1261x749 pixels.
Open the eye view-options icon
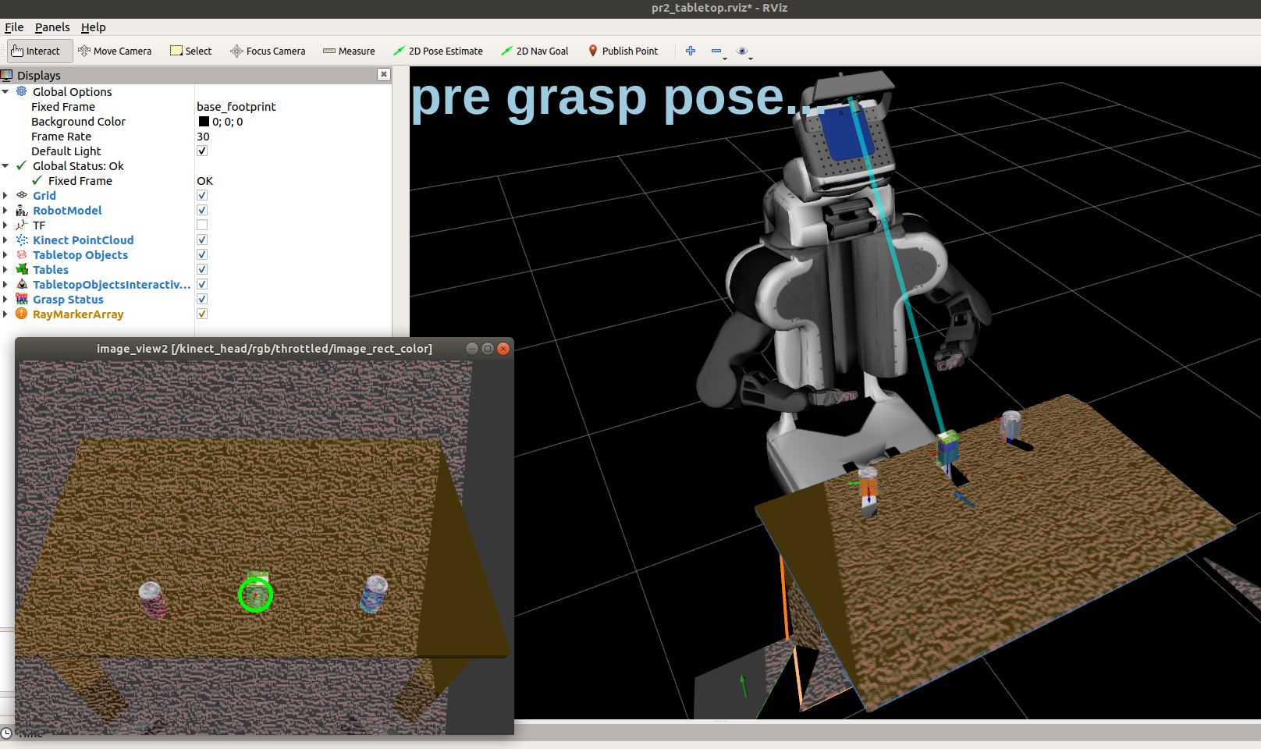[x=742, y=51]
